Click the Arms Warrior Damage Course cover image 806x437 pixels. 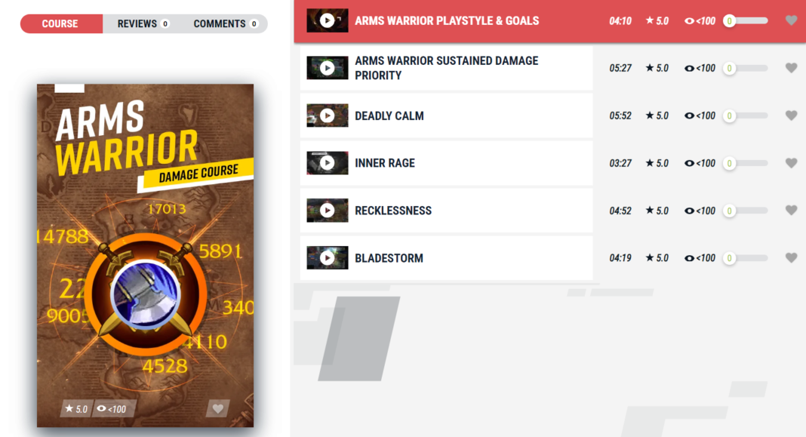pos(145,256)
